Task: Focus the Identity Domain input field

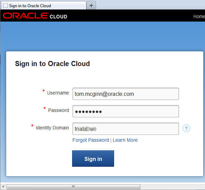Action: pos(126,129)
